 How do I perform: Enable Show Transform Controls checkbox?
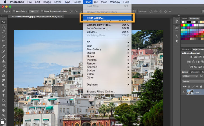42,11
